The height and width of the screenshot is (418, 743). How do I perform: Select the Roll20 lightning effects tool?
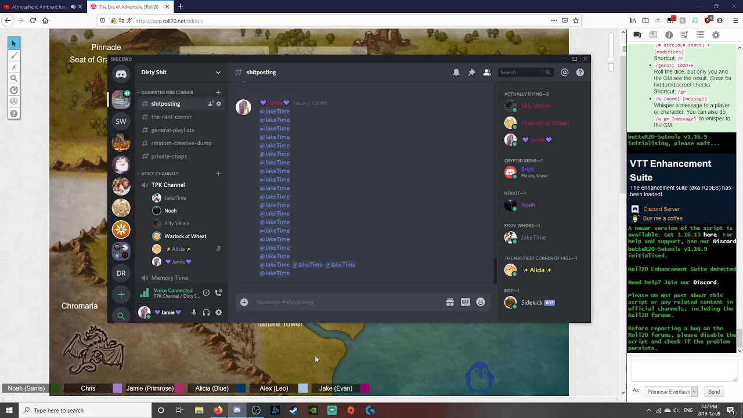(x=14, y=67)
